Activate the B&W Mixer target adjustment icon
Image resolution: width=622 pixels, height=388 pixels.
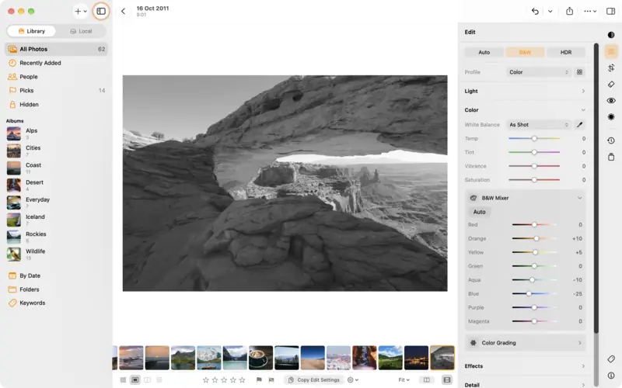click(473, 198)
